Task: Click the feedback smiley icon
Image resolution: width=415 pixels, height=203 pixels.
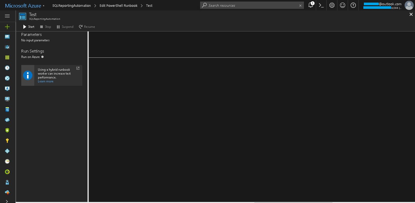Action: (x=343, y=5)
